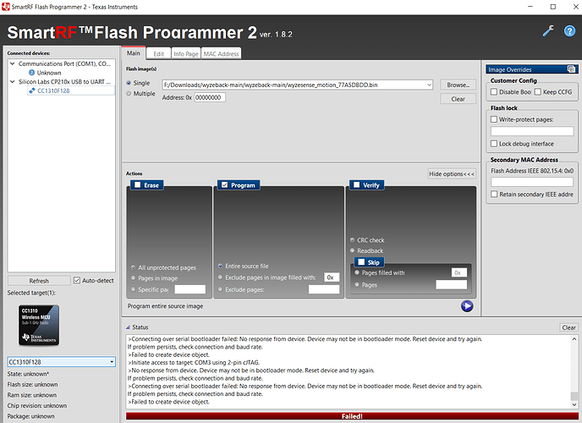Select Exclude pages program option

(x=220, y=289)
